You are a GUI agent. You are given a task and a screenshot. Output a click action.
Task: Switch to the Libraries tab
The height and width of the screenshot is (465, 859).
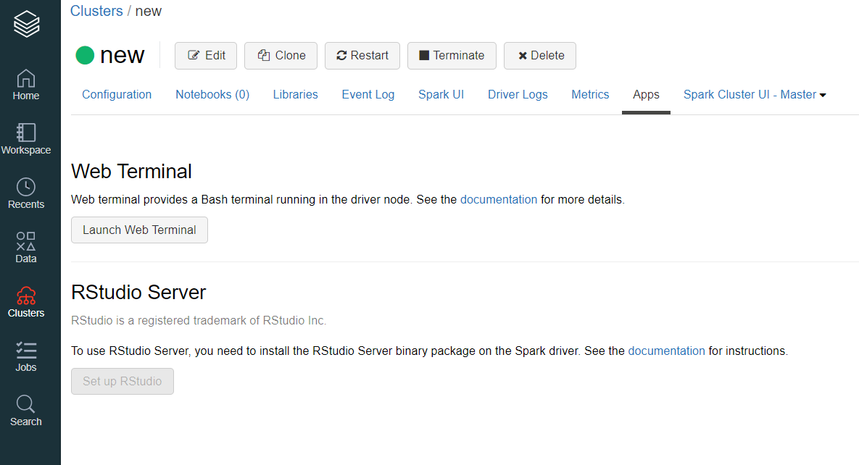click(x=295, y=94)
